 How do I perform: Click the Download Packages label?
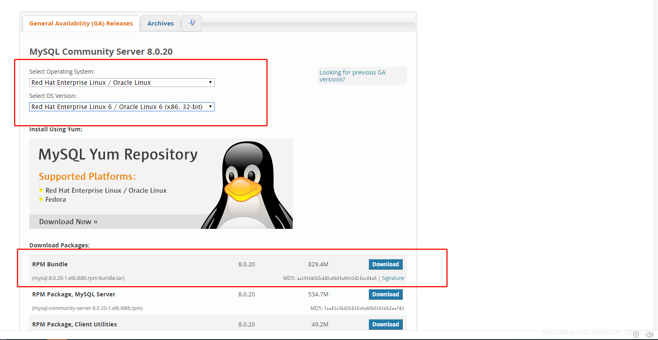[59, 245]
